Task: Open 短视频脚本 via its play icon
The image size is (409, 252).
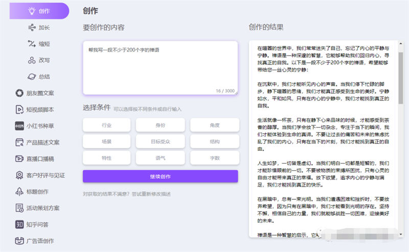Action: pos(19,109)
